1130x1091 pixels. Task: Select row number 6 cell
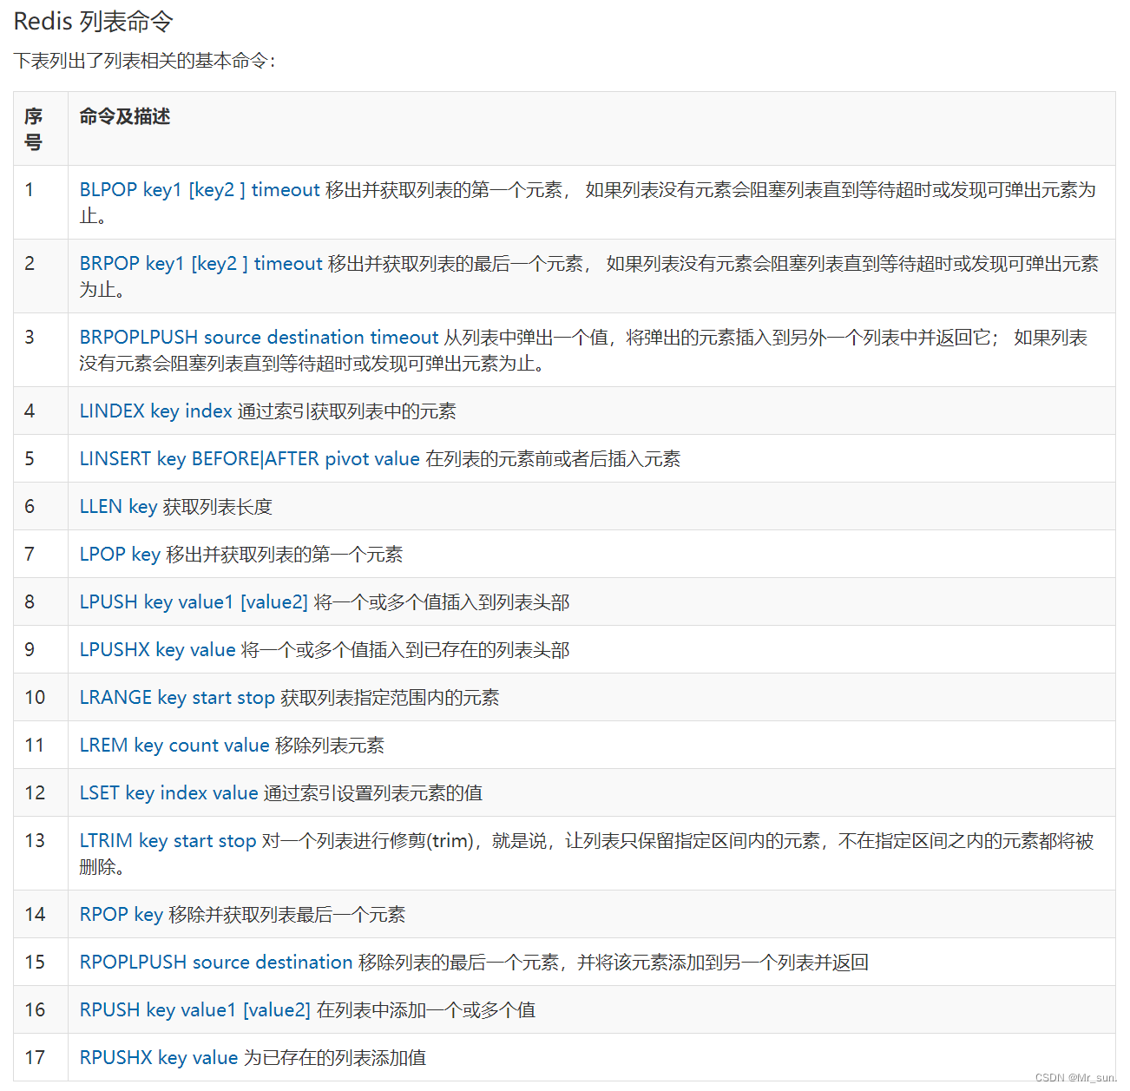coord(41,506)
